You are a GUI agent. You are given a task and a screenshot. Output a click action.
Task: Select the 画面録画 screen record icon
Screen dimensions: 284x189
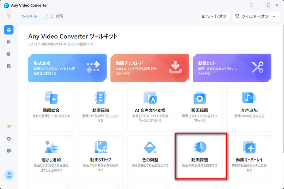point(200,98)
